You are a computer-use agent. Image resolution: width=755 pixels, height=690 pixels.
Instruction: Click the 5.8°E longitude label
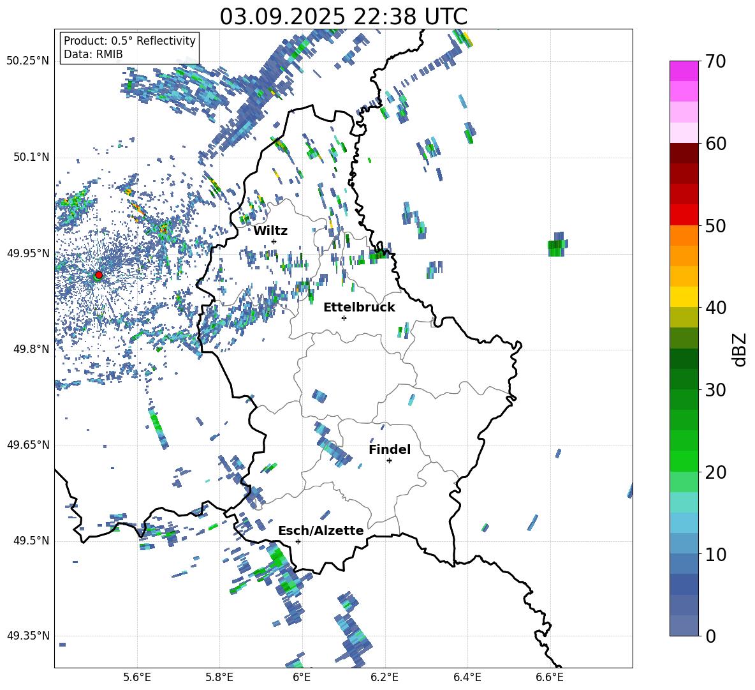219,677
